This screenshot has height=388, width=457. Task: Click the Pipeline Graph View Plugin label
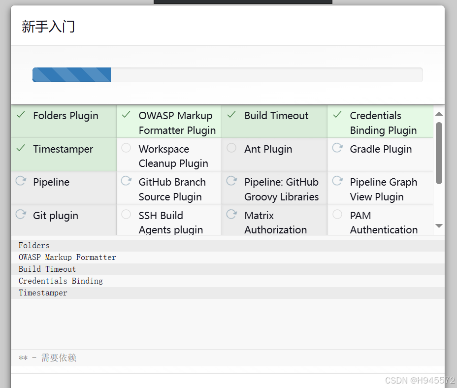pyautogui.click(x=383, y=190)
